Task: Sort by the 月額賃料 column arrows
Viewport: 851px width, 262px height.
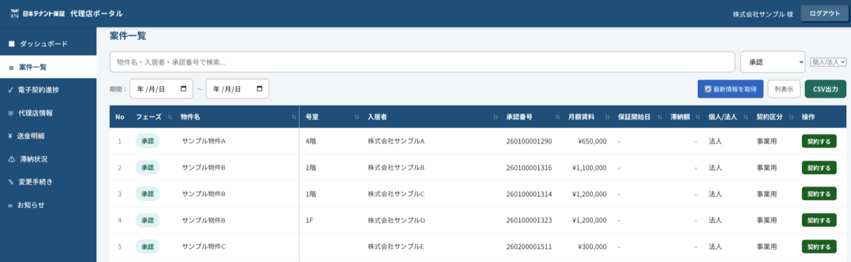Action: click(607, 117)
